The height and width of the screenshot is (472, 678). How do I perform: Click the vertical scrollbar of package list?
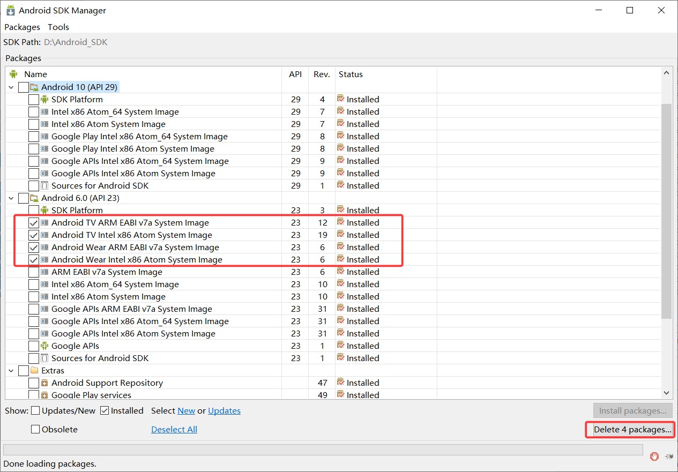[666, 214]
